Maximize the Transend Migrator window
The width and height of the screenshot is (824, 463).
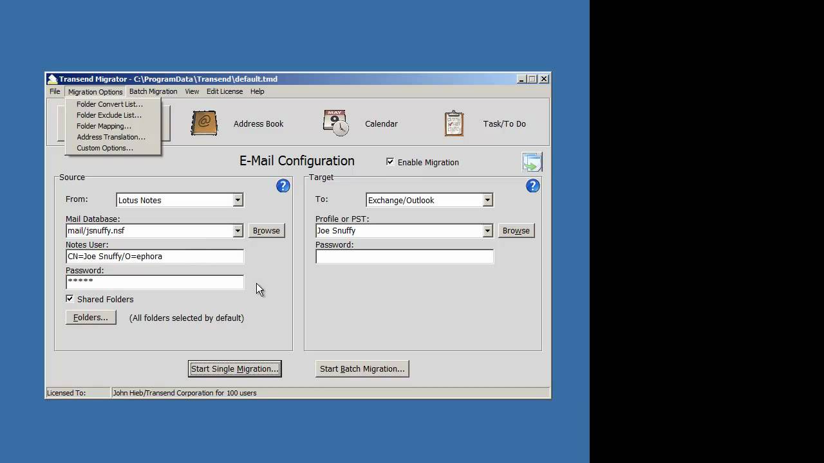pyautogui.click(x=532, y=79)
